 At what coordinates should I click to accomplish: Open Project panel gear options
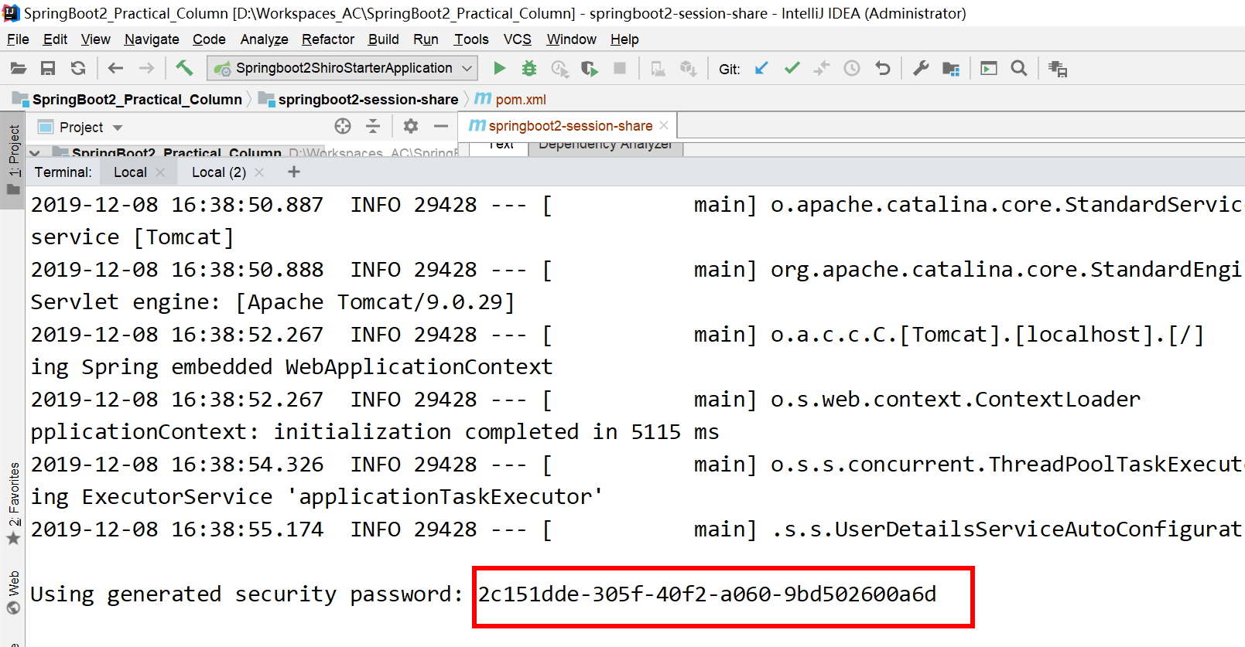pos(411,126)
